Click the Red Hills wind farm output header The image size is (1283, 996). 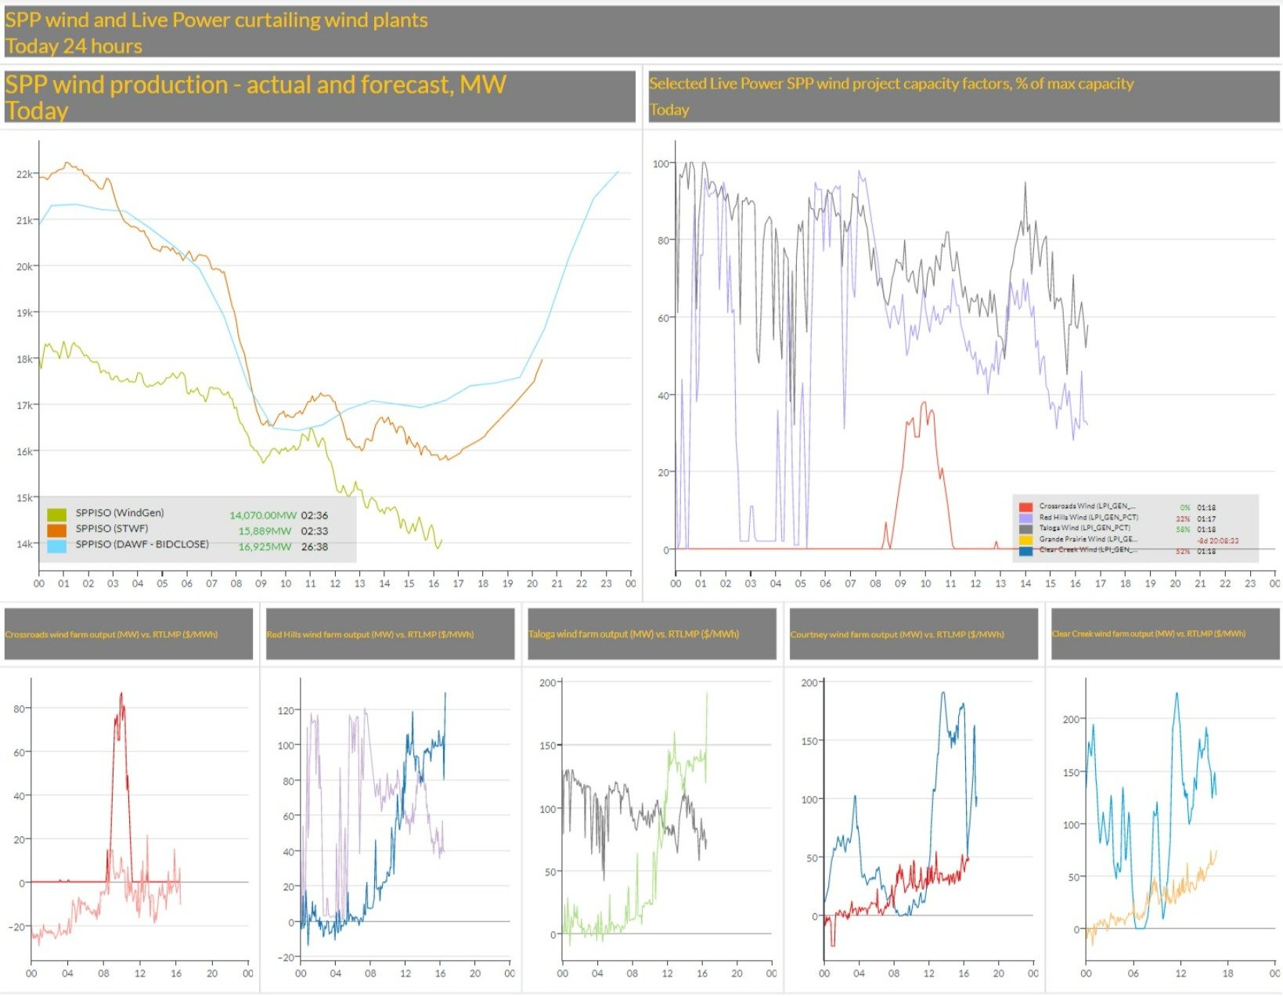(370, 634)
